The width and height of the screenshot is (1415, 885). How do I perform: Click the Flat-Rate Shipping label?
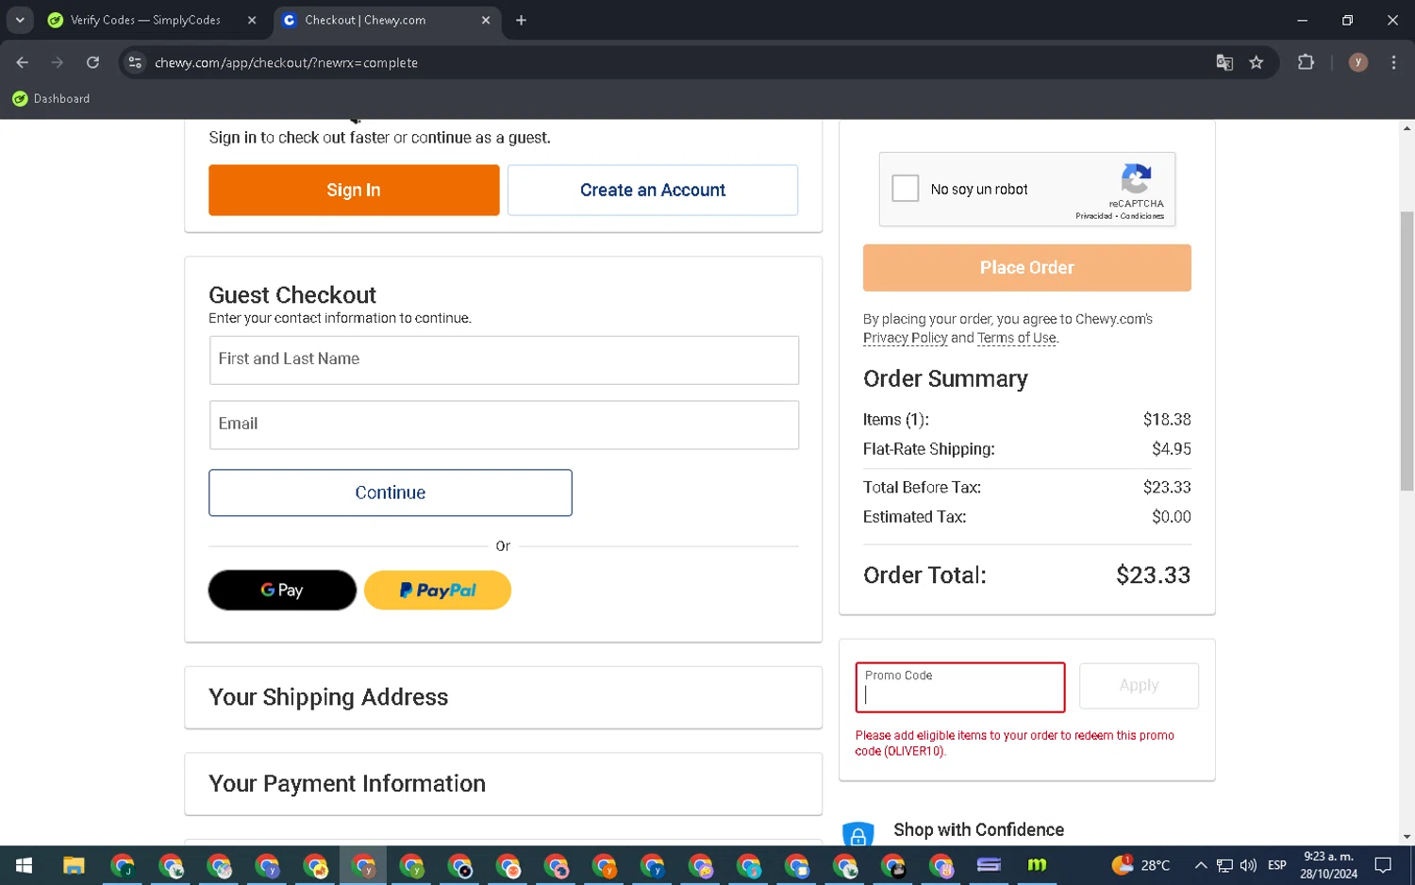[928, 449]
